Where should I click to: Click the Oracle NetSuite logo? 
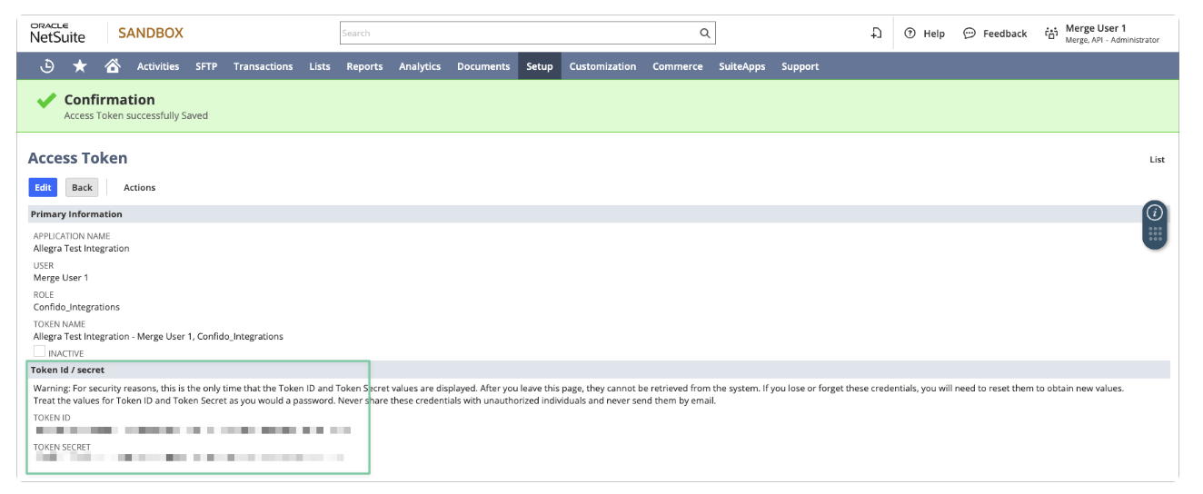click(x=57, y=34)
